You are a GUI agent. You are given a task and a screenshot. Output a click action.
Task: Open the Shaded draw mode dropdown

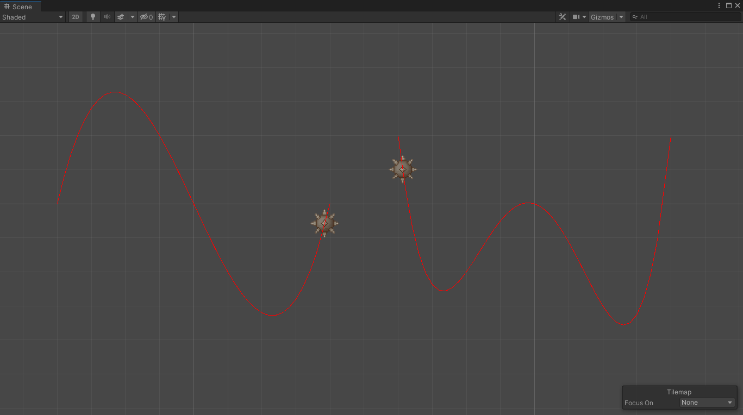(x=33, y=17)
